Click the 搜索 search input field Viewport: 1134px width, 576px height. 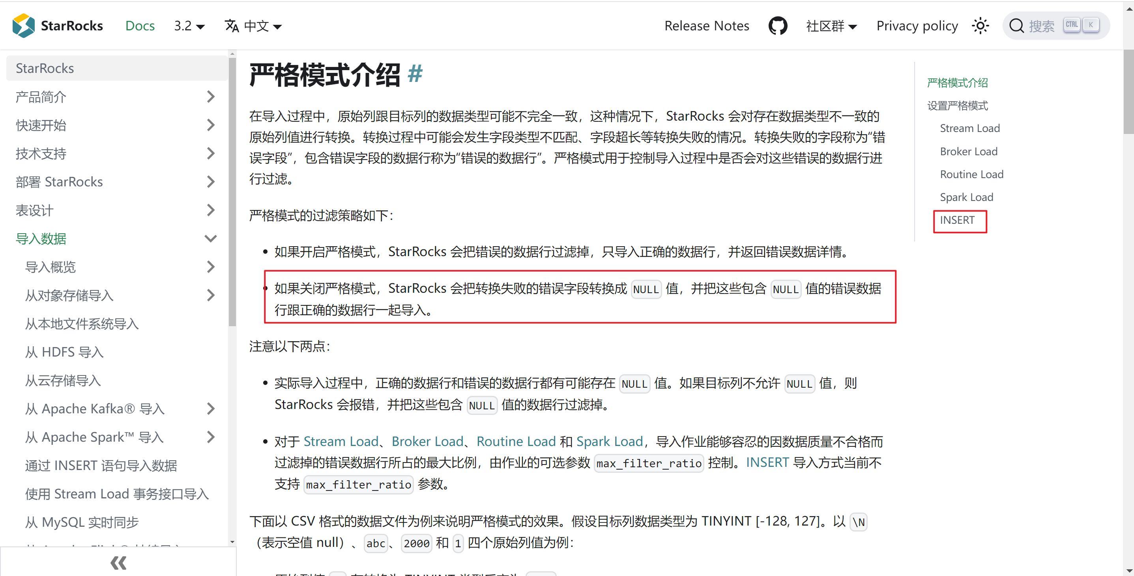(1055, 26)
